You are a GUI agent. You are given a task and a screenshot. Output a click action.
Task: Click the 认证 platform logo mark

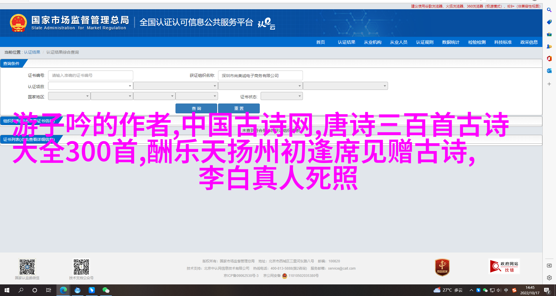point(266,23)
